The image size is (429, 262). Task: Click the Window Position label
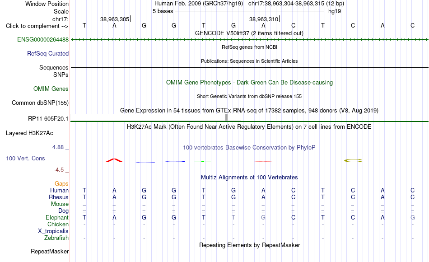pyautogui.click(x=47, y=4)
